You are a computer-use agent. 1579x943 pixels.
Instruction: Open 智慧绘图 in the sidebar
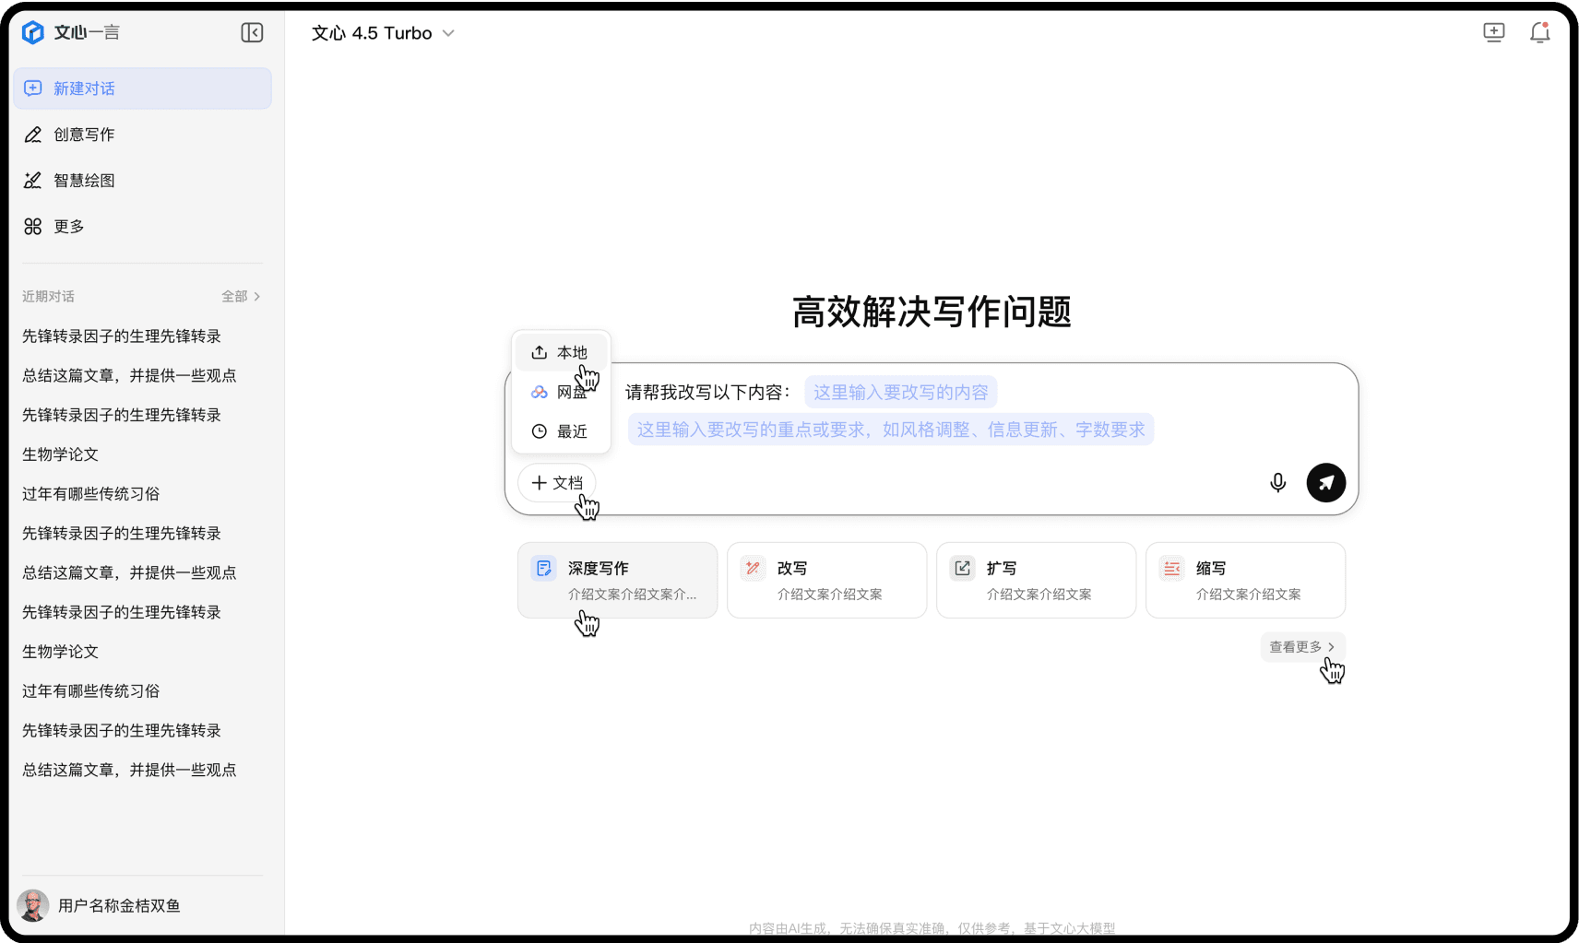click(x=142, y=181)
